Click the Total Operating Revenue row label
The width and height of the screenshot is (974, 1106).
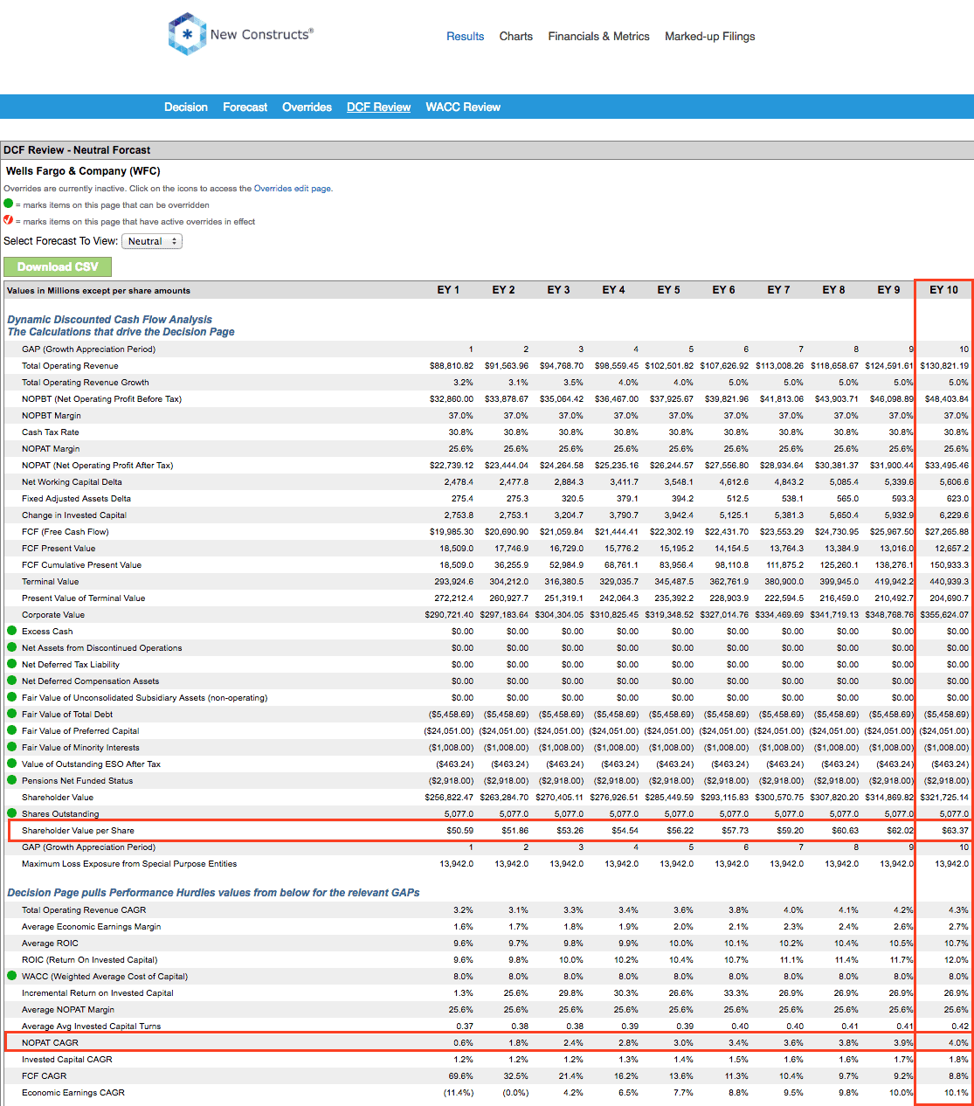pyautogui.click(x=70, y=365)
